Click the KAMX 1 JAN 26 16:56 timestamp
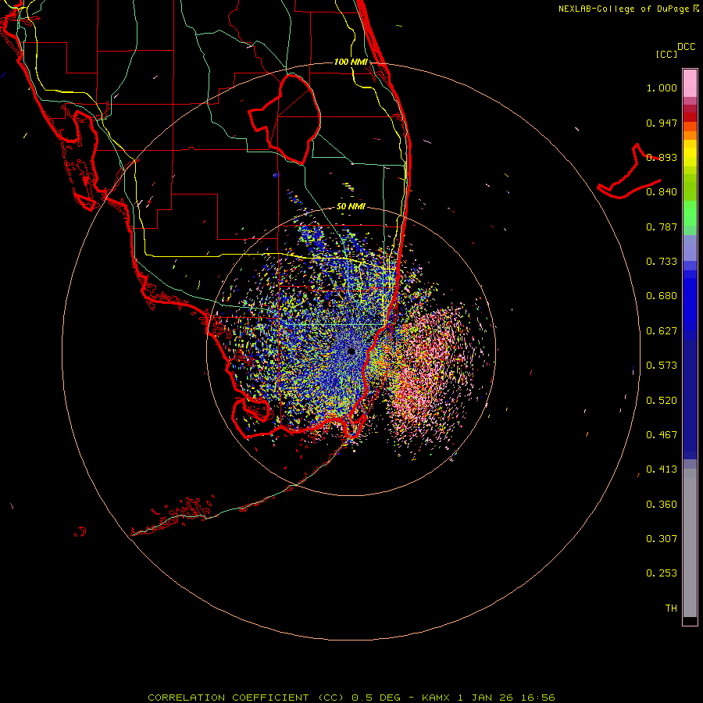Viewport: 703px width, 703px height. (x=488, y=698)
